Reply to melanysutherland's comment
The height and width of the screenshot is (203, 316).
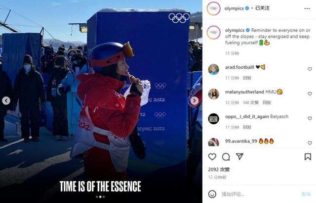[267, 102]
